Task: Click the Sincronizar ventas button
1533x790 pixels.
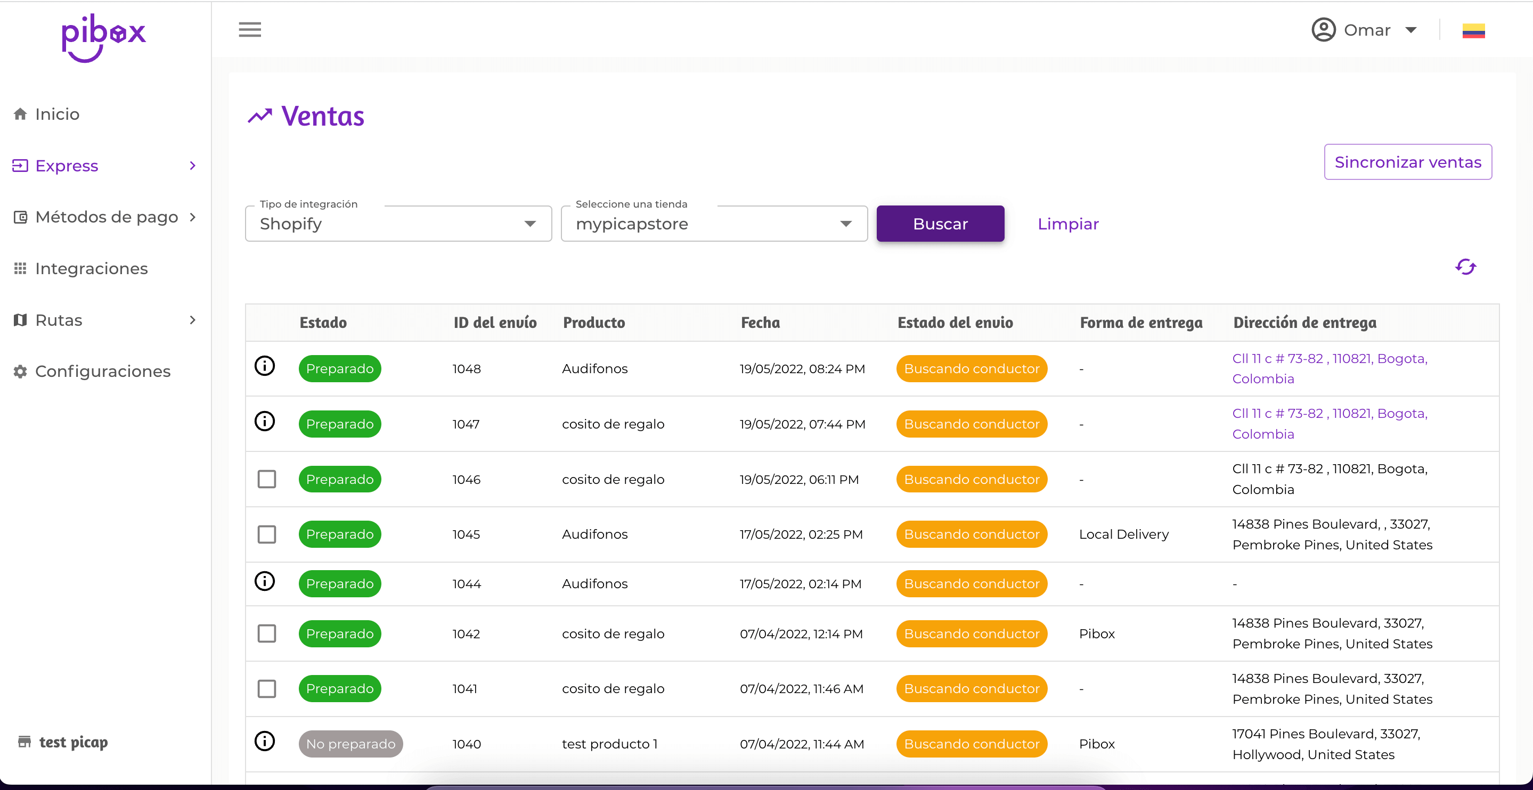Action: (1408, 162)
